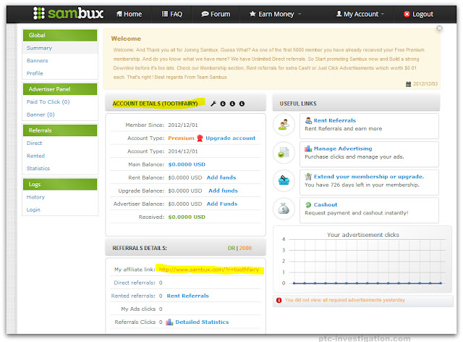Add funds to Rent Balance

pos(221,178)
